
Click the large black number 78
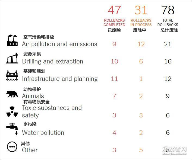point(168,10)
